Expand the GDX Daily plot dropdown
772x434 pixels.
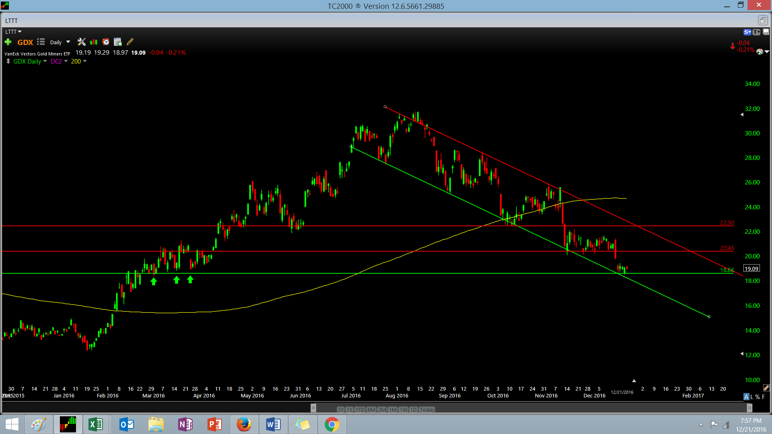45,61
